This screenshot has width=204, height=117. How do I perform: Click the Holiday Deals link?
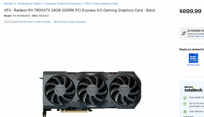(194, 65)
